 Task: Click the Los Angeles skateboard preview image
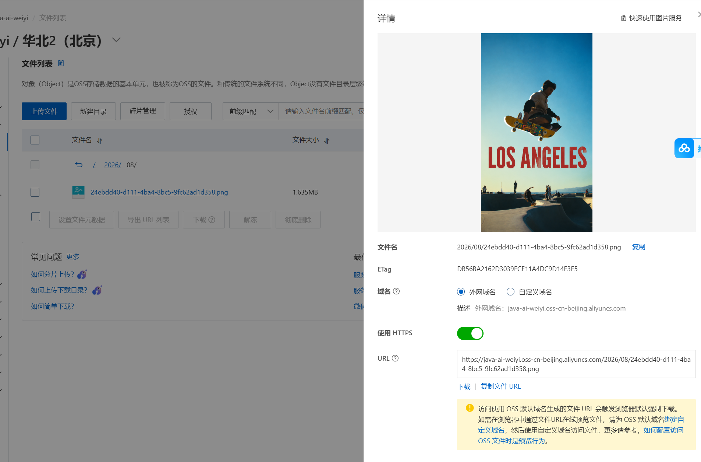pos(537,133)
